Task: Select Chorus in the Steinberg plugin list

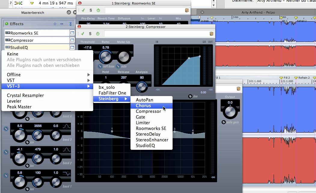Action: coord(152,106)
